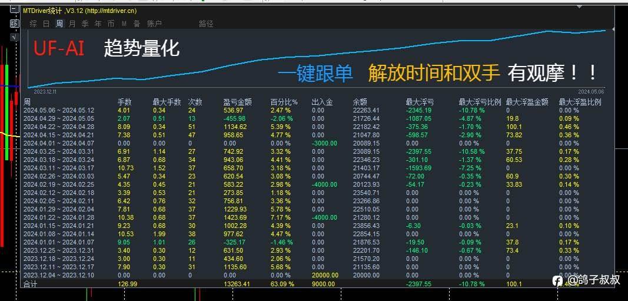Viewport: 628px width, 301px height.
Task: Click max floating loss -2345.19
Action: 418,110
